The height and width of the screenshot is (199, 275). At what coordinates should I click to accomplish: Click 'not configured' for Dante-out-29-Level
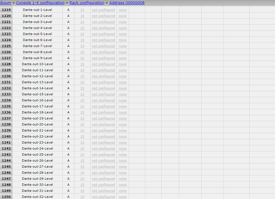pos(103,179)
